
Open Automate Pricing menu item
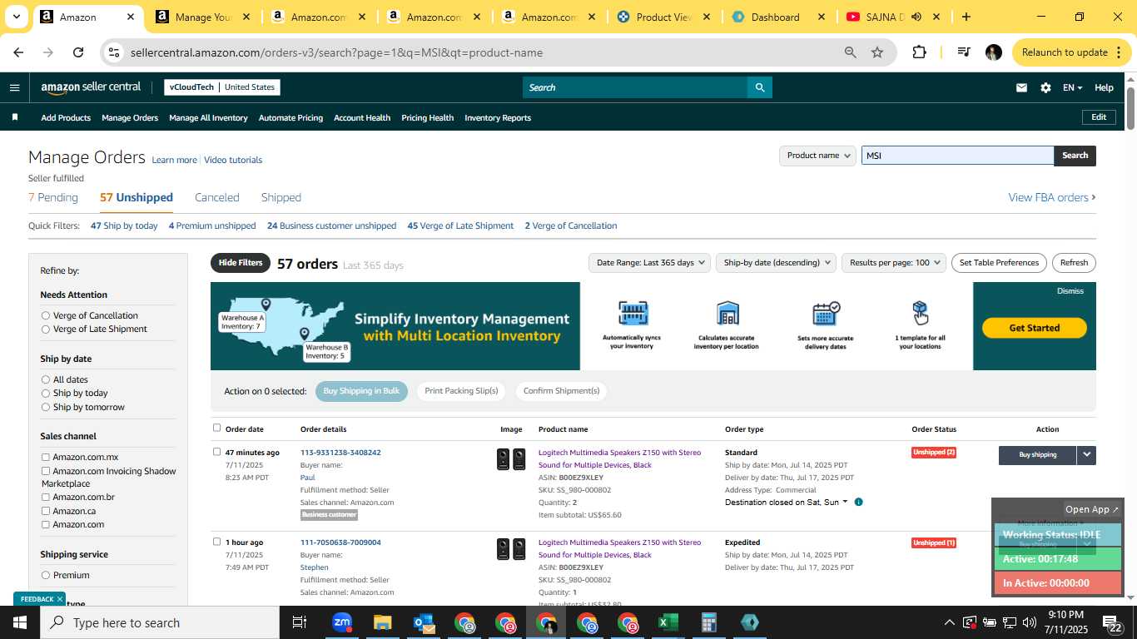tap(290, 117)
